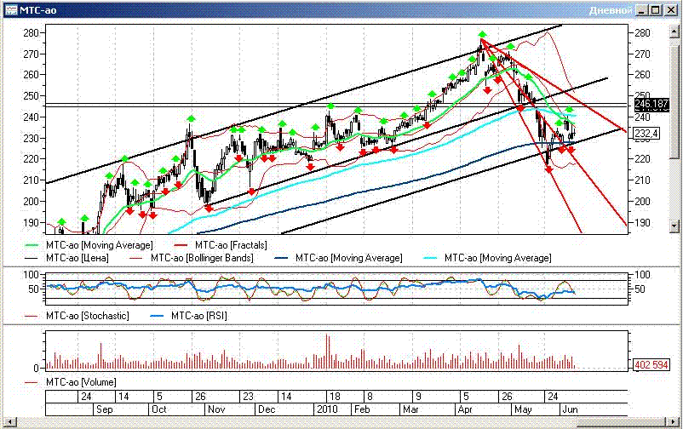This screenshot has width=683, height=429.
Task: Click the Sep month label on time axis
Action: click(105, 409)
